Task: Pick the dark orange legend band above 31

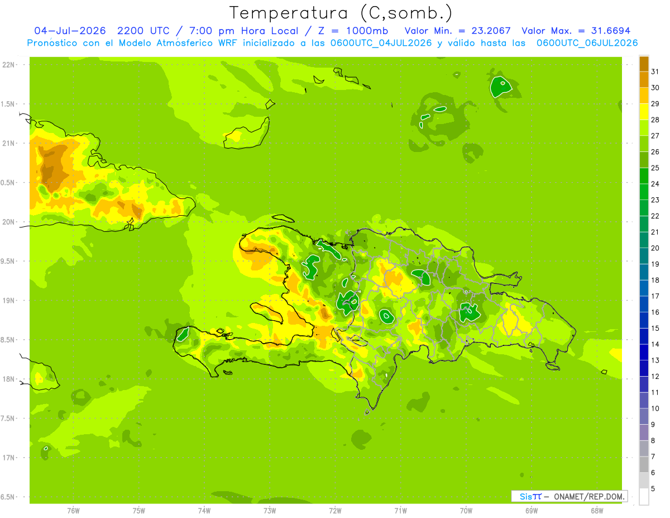Action: click(x=644, y=64)
